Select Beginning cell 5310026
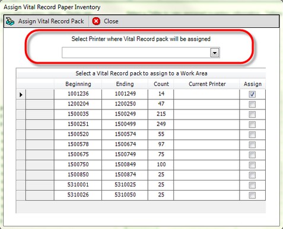The image size is (283, 229). click(x=78, y=195)
